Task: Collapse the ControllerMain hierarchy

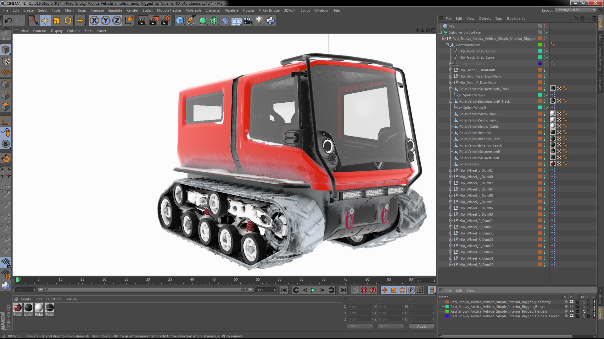Action: click(447, 45)
